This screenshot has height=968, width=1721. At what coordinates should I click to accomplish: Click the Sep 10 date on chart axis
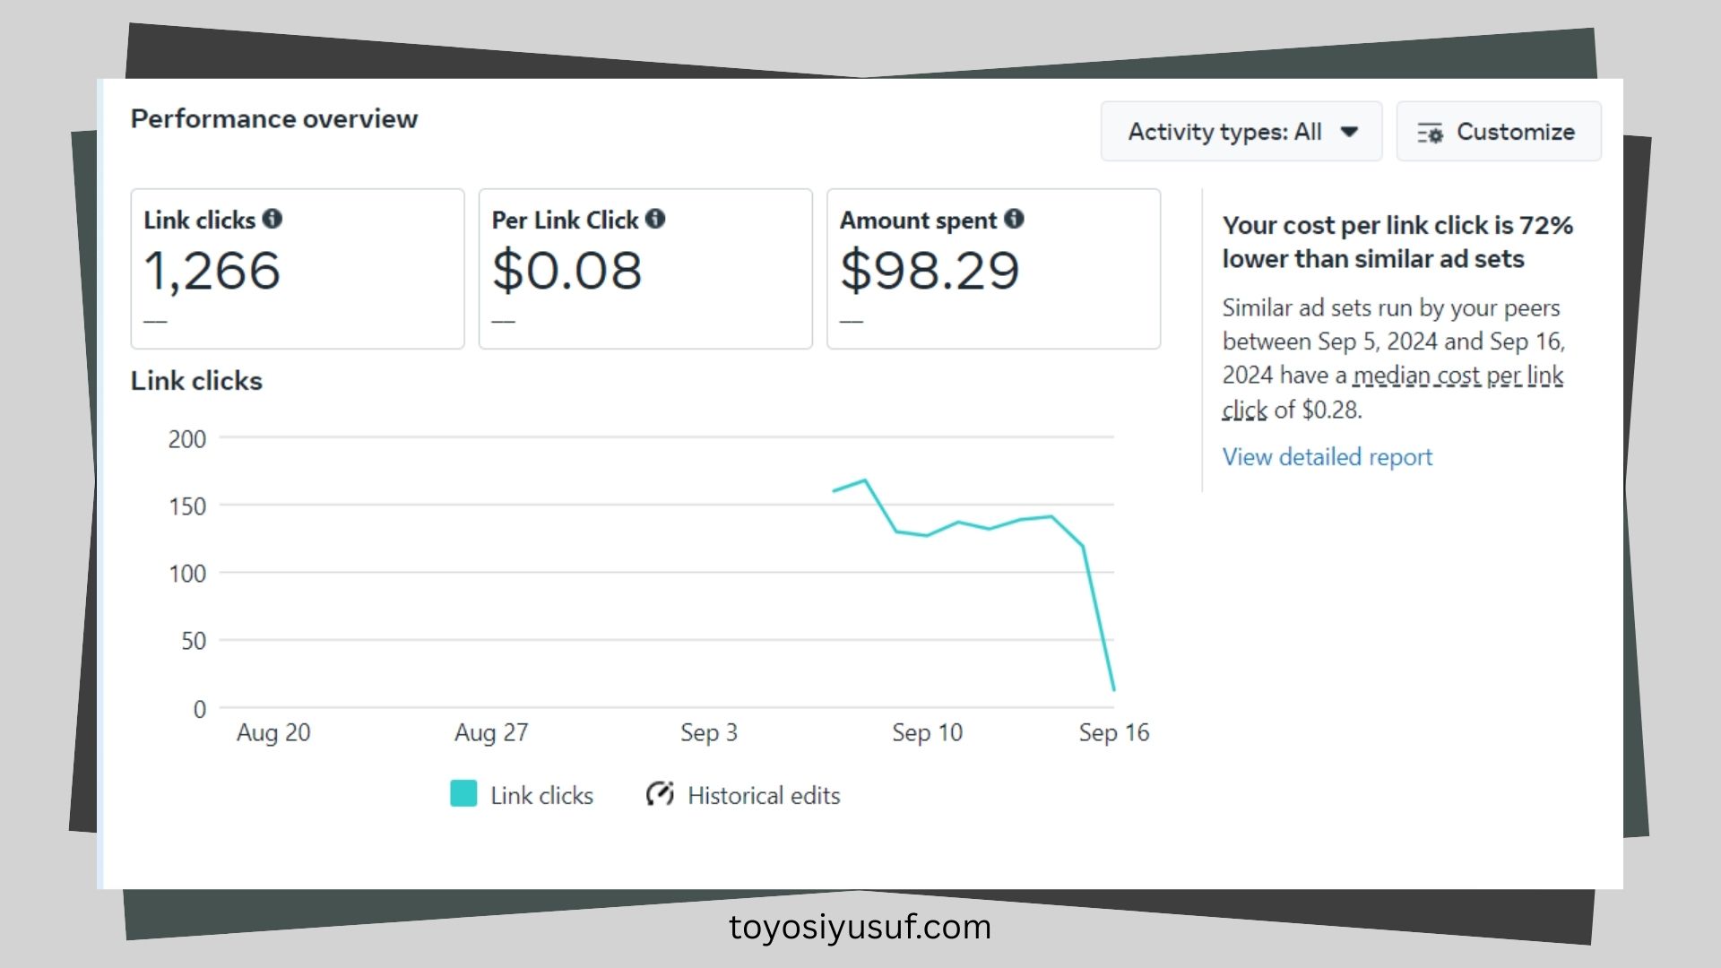point(927,733)
